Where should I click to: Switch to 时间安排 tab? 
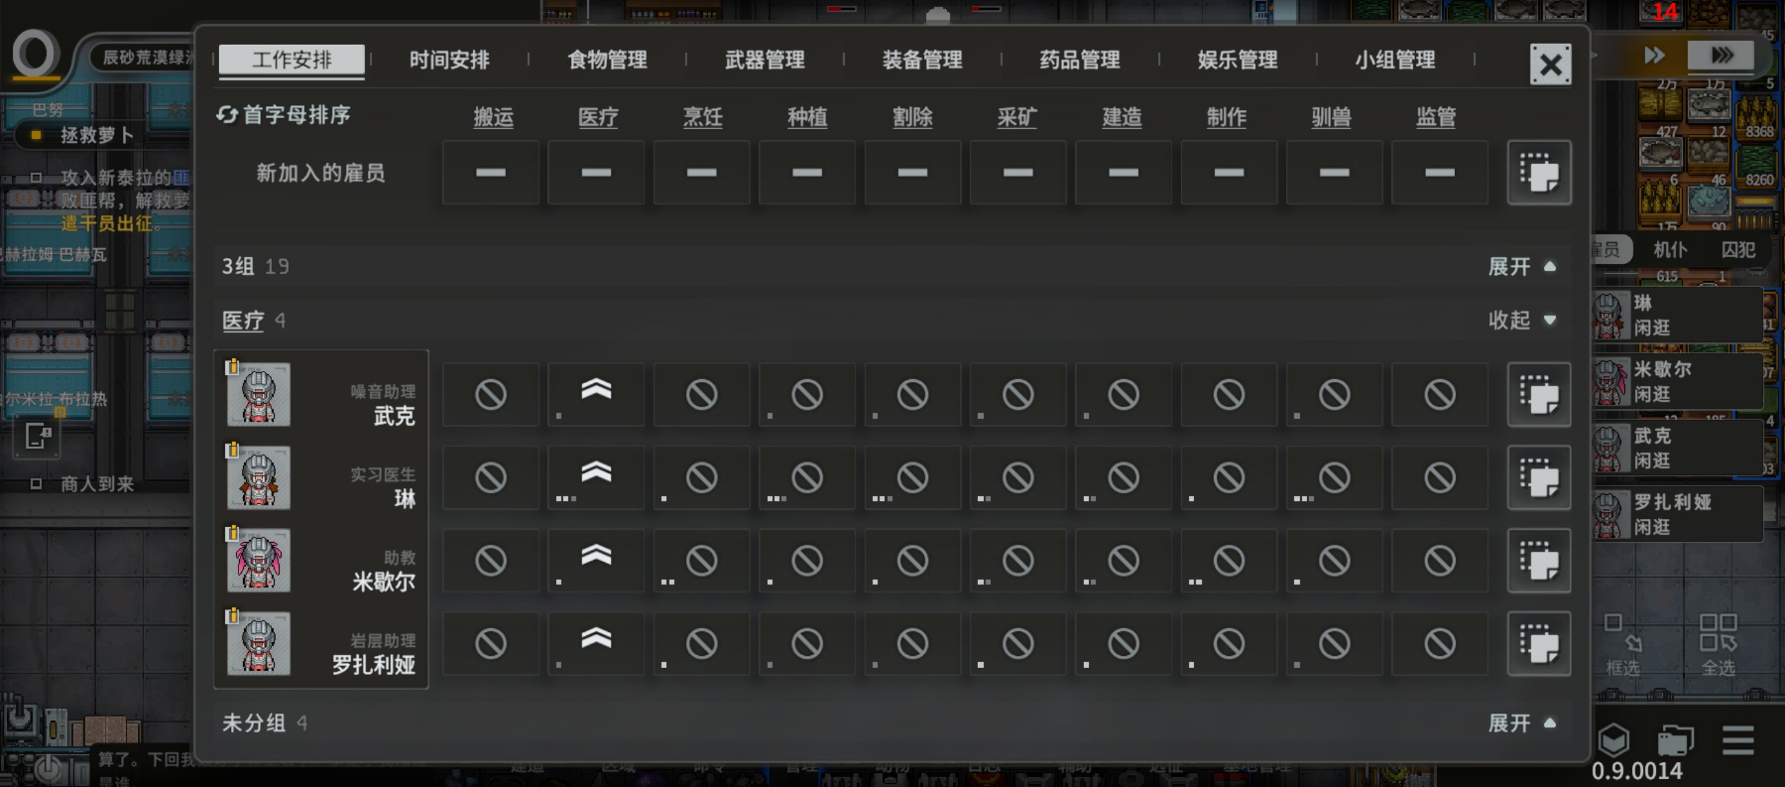(449, 60)
